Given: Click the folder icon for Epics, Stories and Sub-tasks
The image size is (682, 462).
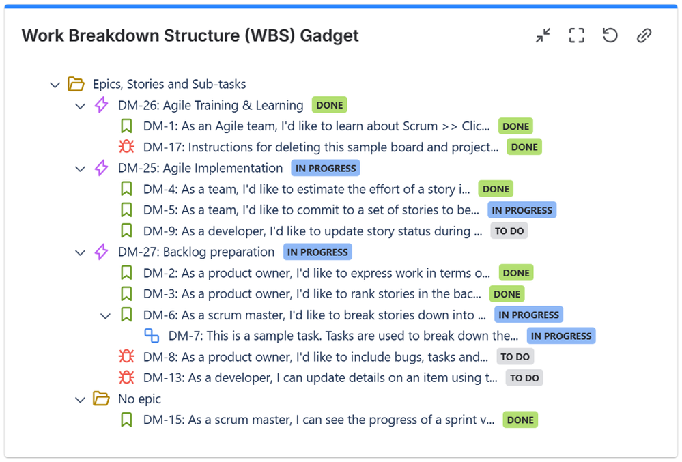Looking at the screenshot, I should tap(76, 83).
